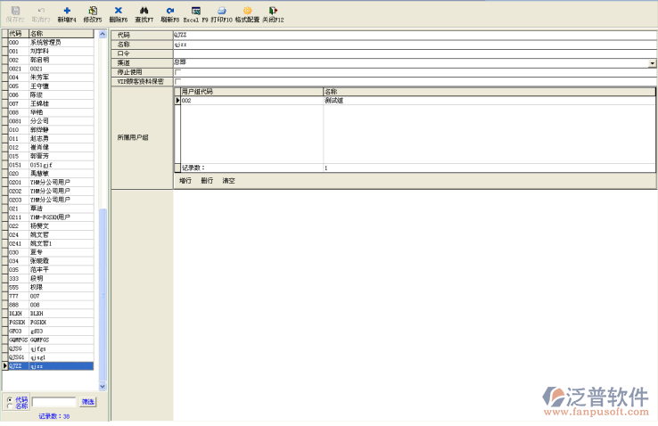Screen dimensions: 658x426
Task: Toggle the 停止使用 checkbox
Action: pos(177,72)
